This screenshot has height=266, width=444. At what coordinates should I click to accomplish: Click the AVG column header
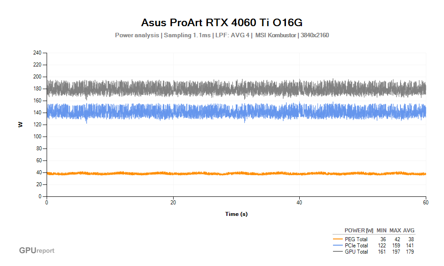point(408,231)
